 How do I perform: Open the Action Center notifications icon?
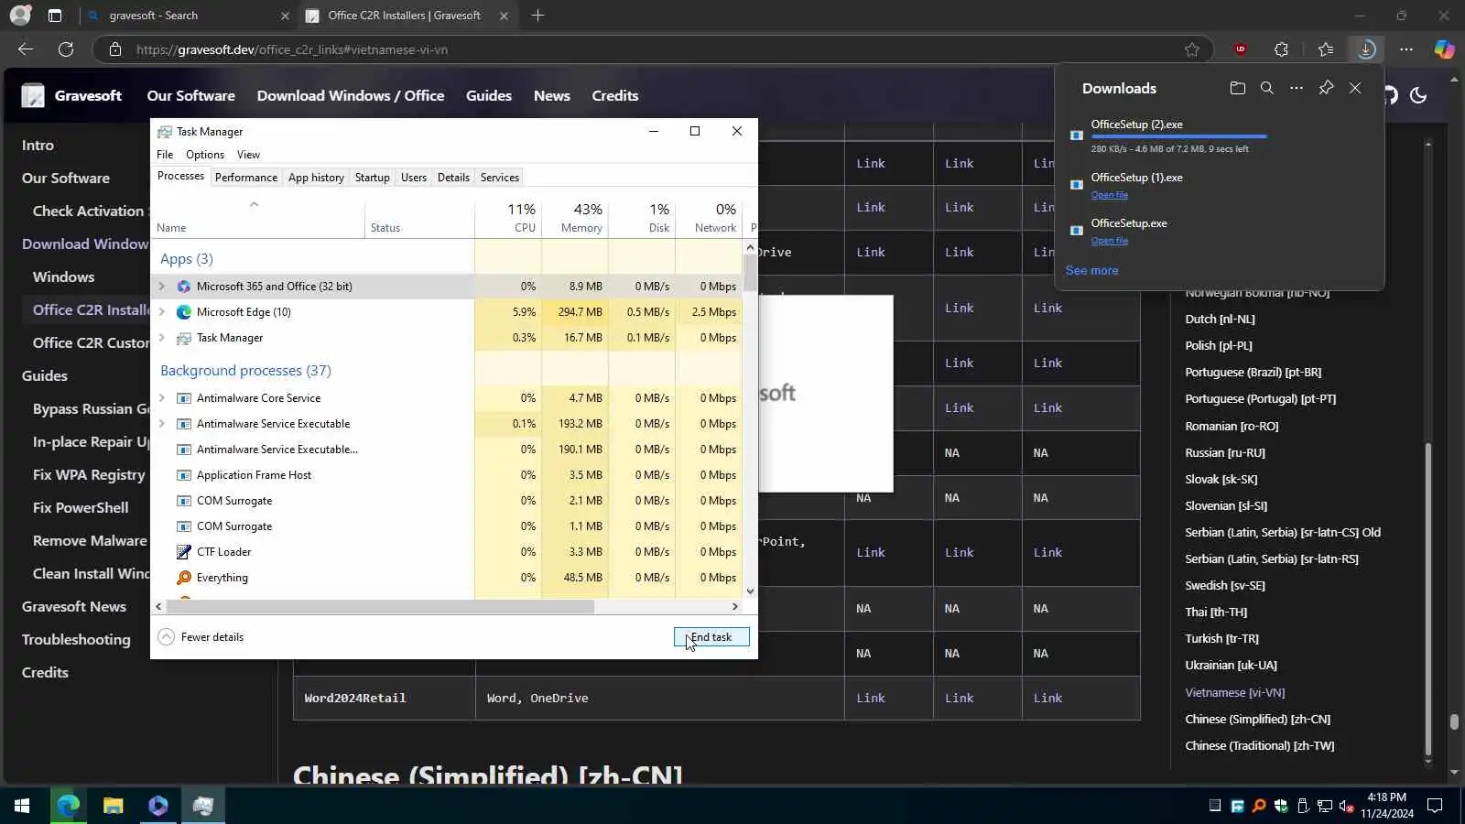tap(1435, 806)
